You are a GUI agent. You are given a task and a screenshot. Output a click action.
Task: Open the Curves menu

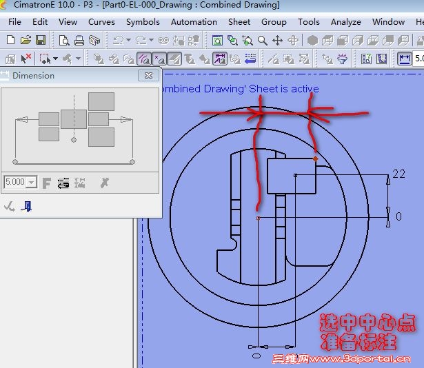pyautogui.click(x=101, y=22)
